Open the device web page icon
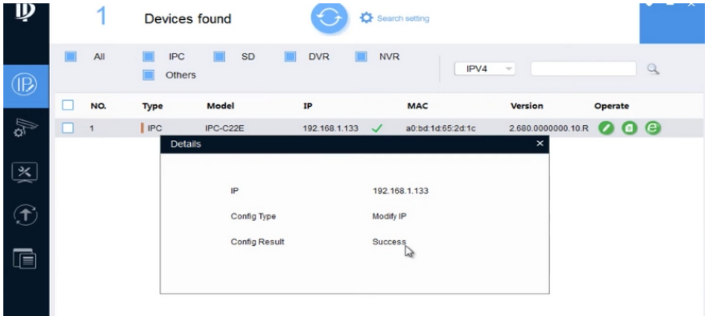The width and height of the screenshot is (714, 316). 652,128
